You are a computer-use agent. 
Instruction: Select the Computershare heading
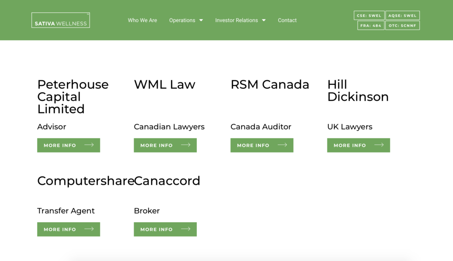tap(85, 181)
